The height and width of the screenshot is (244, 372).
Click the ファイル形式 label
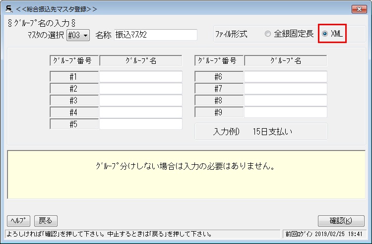[231, 34]
